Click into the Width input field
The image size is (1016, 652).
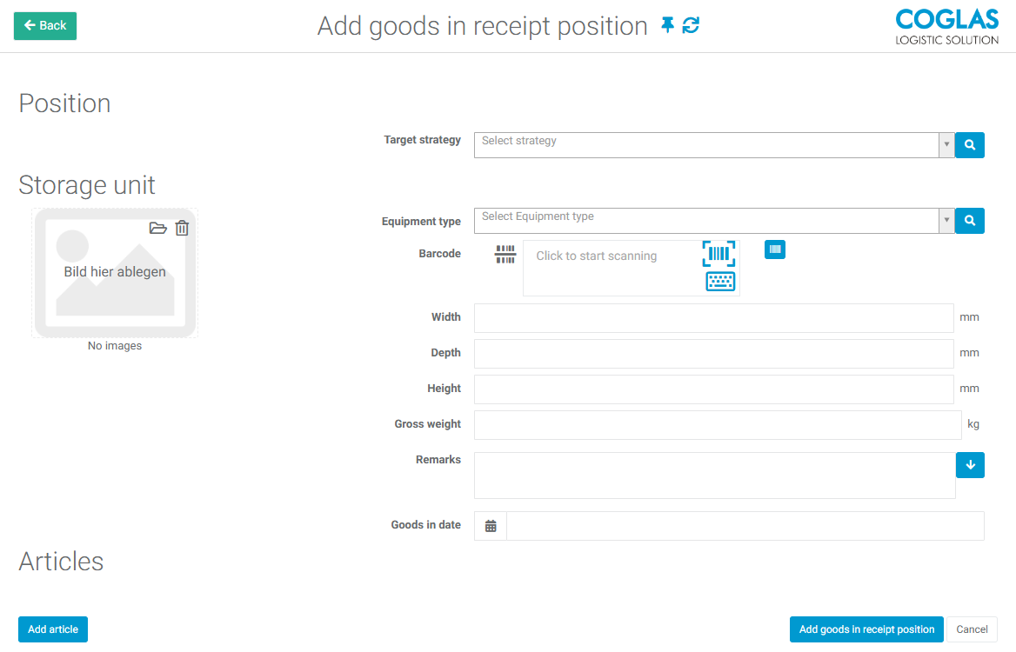coord(713,318)
